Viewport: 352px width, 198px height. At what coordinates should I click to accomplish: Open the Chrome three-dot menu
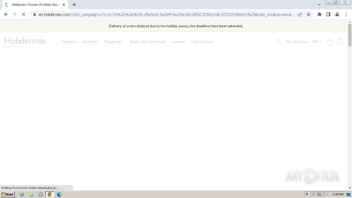(346, 14)
